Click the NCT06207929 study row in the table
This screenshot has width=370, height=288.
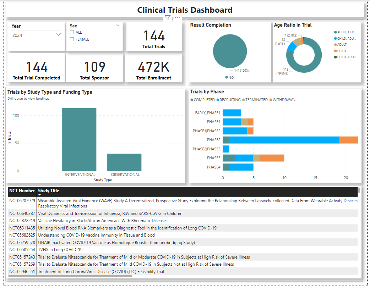point(142,203)
